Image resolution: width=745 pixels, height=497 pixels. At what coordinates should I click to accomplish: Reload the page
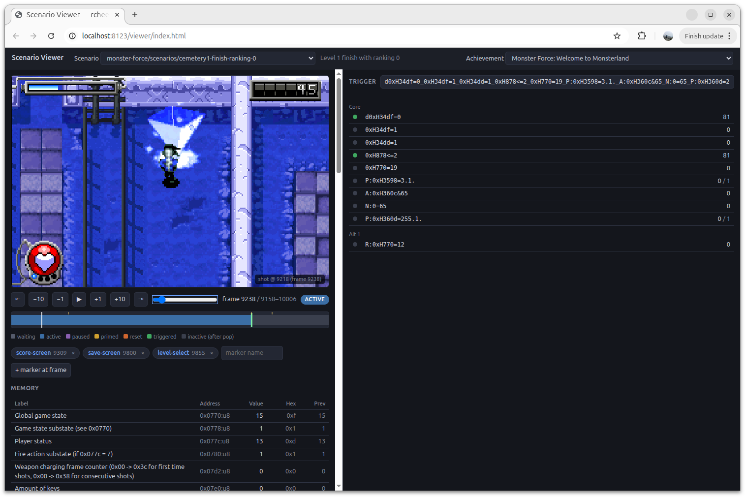click(51, 36)
